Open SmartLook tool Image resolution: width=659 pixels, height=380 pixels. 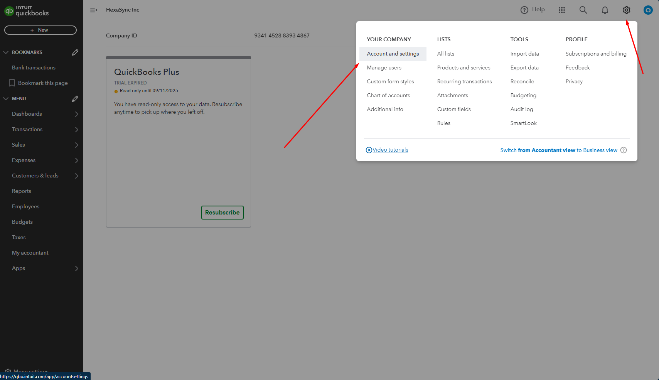pos(524,123)
